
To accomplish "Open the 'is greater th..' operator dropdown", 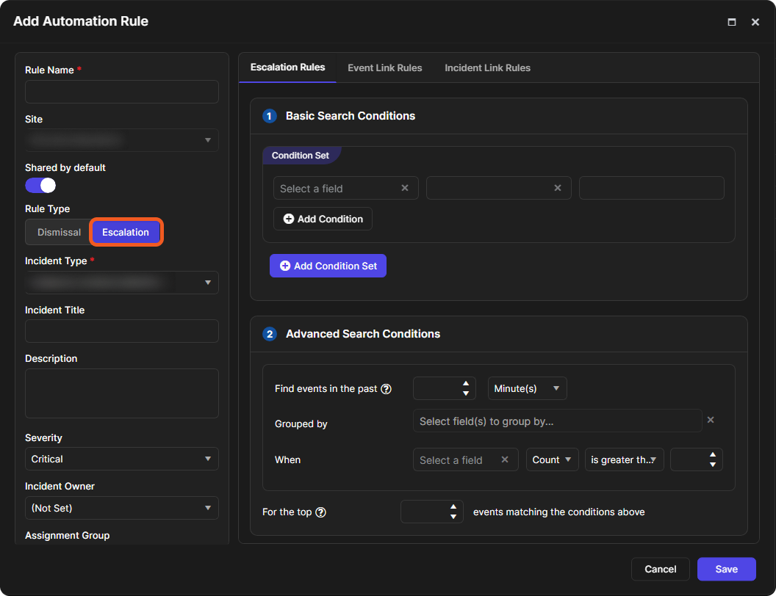I will 624,459.
